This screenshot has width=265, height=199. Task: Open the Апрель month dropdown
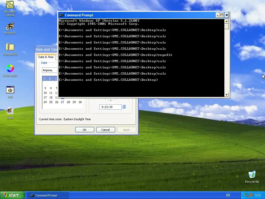(x=50, y=70)
